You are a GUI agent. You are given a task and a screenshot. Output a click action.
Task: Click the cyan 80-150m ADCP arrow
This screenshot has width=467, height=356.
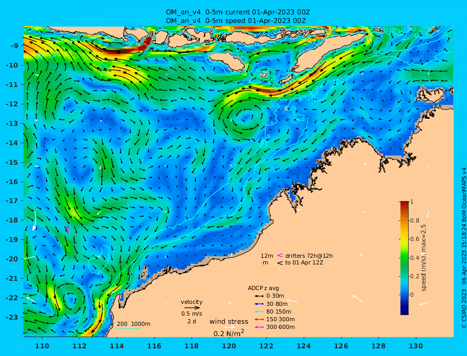(x=259, y=311)
